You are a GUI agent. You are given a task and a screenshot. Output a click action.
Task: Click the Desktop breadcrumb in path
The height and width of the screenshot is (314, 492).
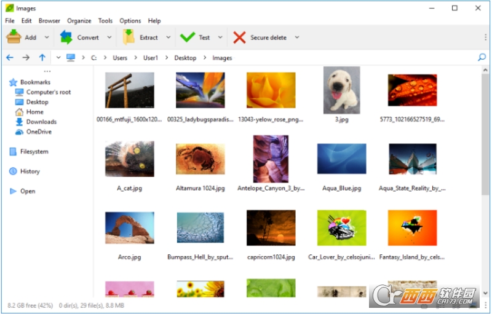click(x=185, y=58)
